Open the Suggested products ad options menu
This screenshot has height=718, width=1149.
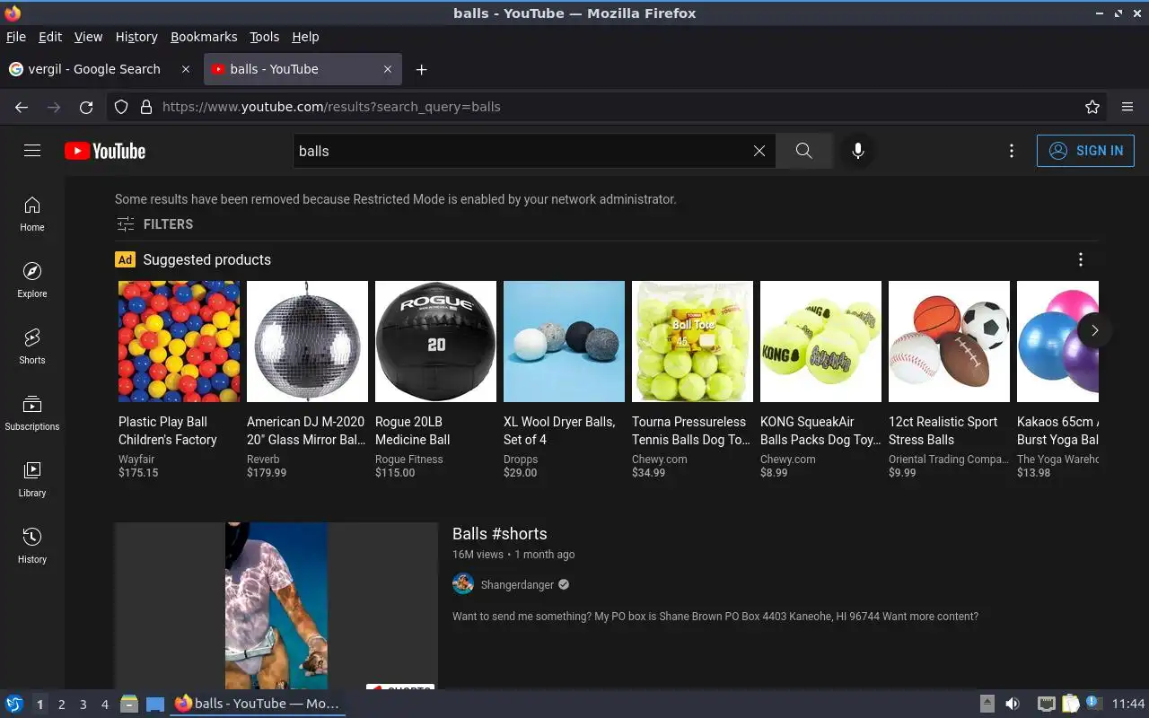(x=1081, y=259)
